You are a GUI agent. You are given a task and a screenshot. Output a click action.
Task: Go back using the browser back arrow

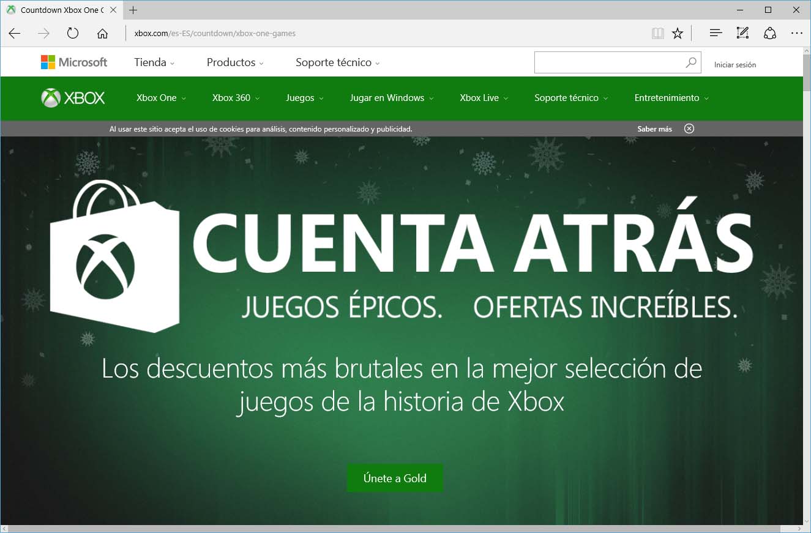coord(15,33)
